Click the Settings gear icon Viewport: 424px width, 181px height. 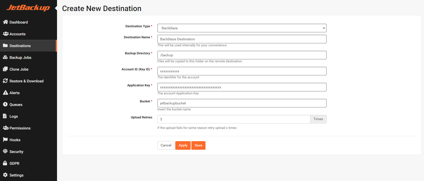[x=5, y=175]
